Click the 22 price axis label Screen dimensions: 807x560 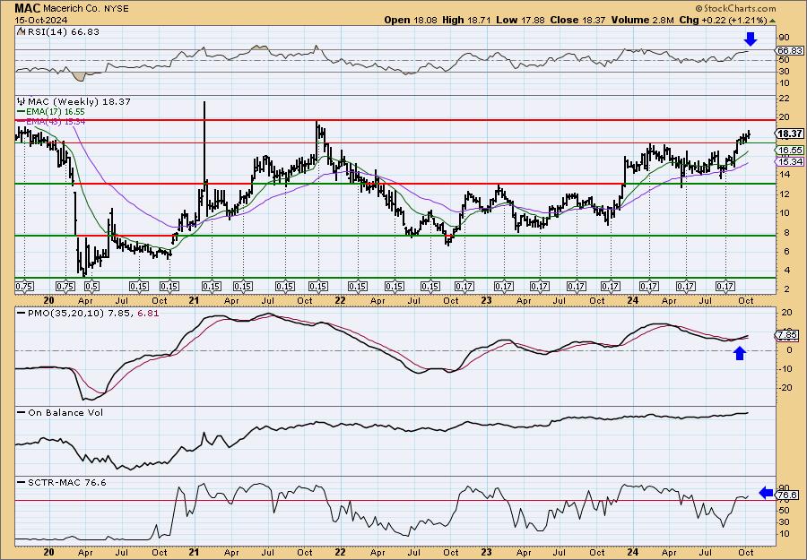click(x=784, y=99)
